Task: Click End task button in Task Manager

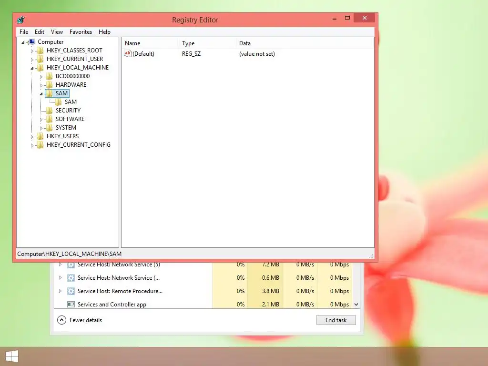Action: click(x=336, y=320)
